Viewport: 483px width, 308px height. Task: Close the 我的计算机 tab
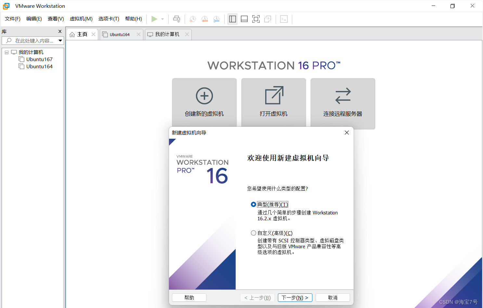[187, 34]
